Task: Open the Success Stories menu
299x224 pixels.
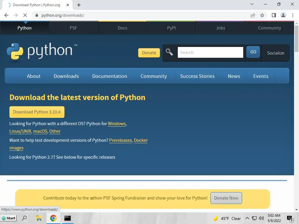Action: (x=197, y=76)
